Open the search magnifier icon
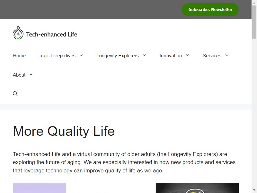The image size is (257, 193). [x=15, y=94]
